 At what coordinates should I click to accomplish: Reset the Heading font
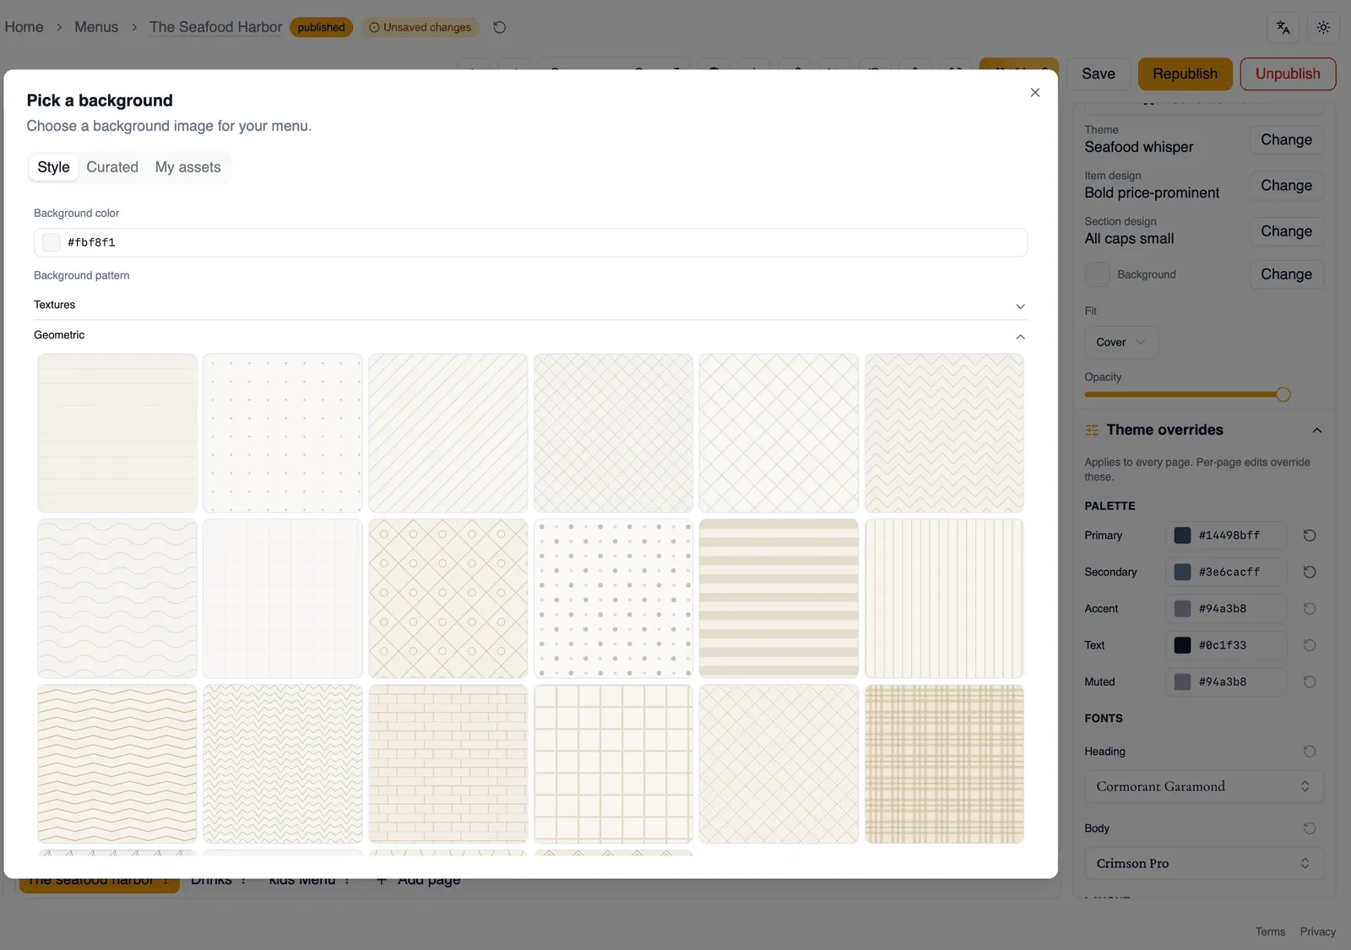pos(1310,752)
